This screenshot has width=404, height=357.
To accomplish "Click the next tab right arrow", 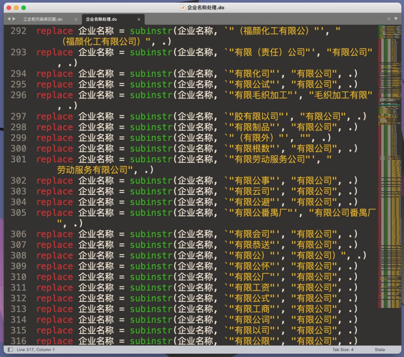I will click(x=14, y=19).
